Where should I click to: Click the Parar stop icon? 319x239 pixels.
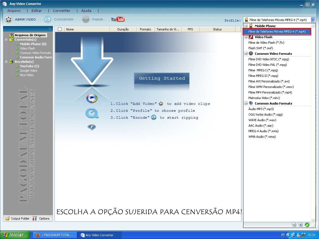coord(86,19)
